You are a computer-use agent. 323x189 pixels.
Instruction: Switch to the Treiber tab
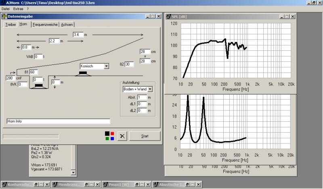(x=10, y=25)
